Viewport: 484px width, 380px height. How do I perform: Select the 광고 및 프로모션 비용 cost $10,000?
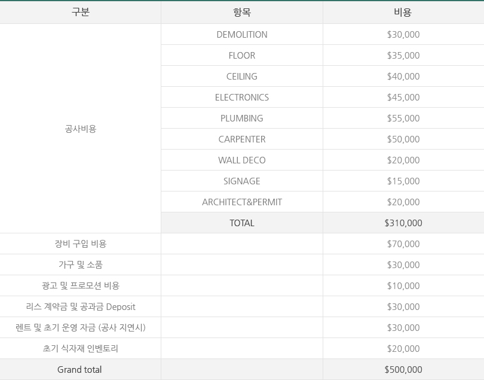[403, 285]
